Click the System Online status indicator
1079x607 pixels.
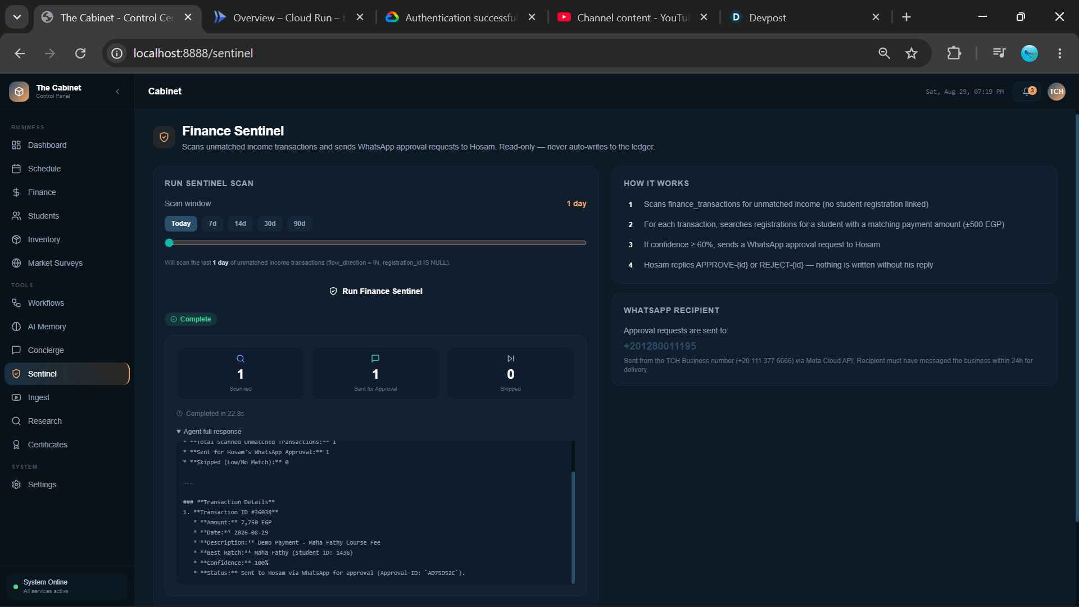pyautogui.click(x=67, y=586)
